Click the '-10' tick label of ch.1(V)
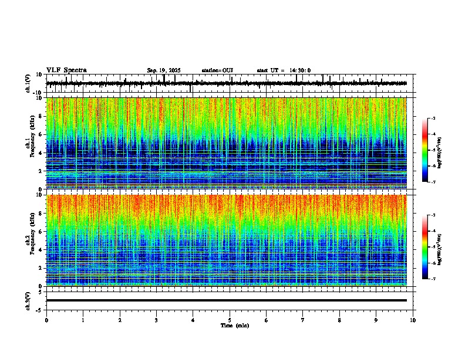 (38, 93)
